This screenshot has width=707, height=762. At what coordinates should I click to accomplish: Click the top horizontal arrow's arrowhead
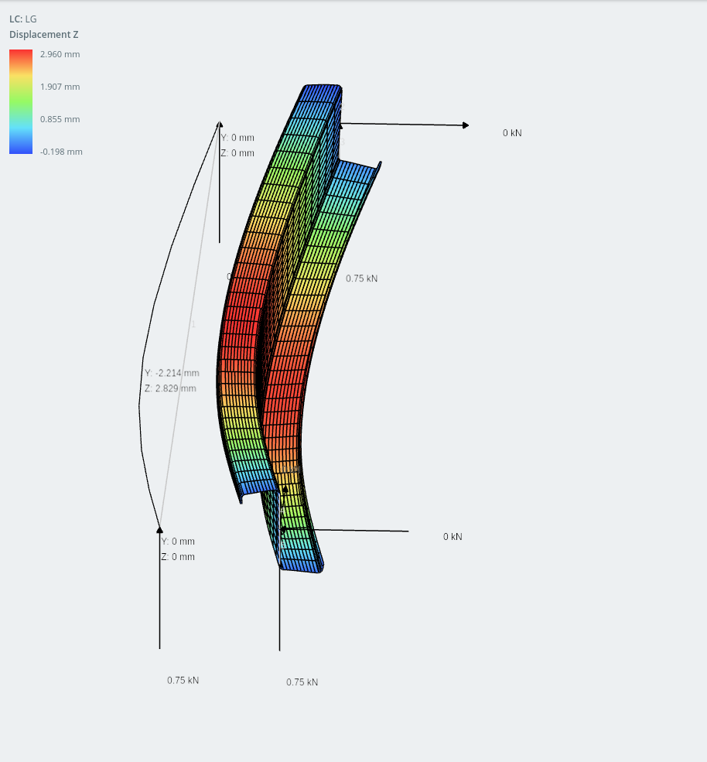tap(466, 125)
